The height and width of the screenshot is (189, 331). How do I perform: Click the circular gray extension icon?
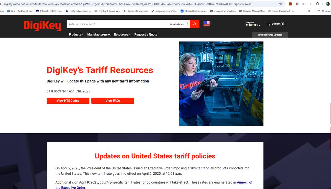297,4
